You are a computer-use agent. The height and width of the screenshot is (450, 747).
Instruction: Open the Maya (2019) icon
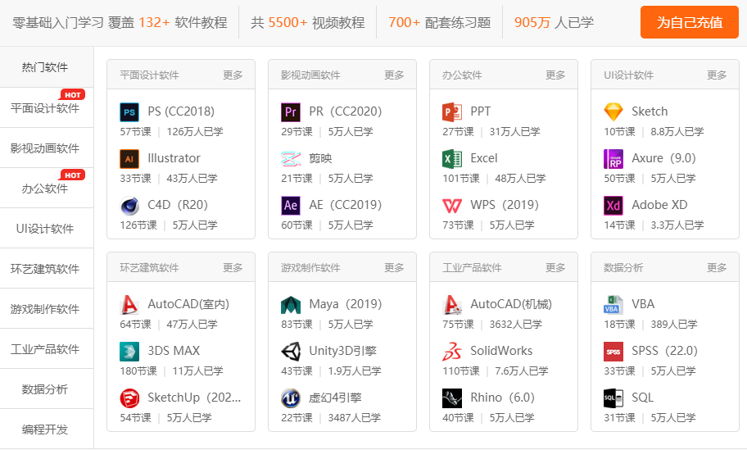tap(291, 305)
